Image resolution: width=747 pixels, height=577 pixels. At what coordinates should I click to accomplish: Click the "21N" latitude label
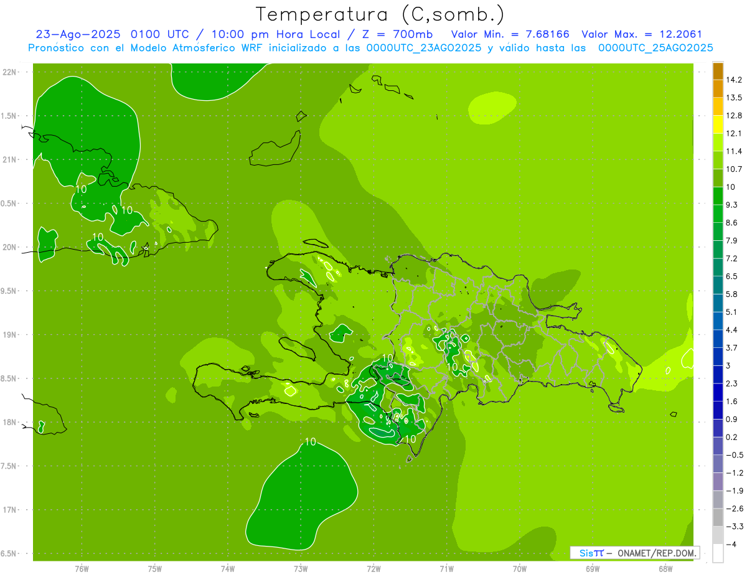[x=9, y=160]
